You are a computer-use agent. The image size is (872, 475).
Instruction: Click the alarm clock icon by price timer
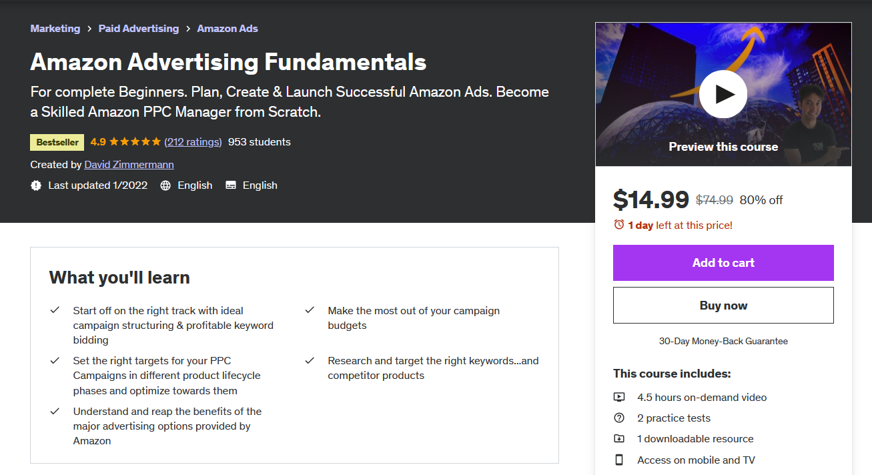pyautogui.click(x=619, y=225)
